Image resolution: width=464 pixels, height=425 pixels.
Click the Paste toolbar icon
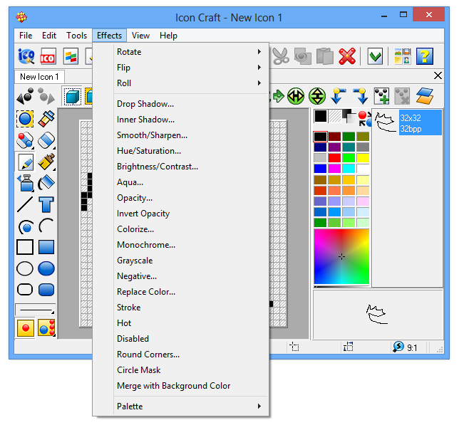coord(324,56)
